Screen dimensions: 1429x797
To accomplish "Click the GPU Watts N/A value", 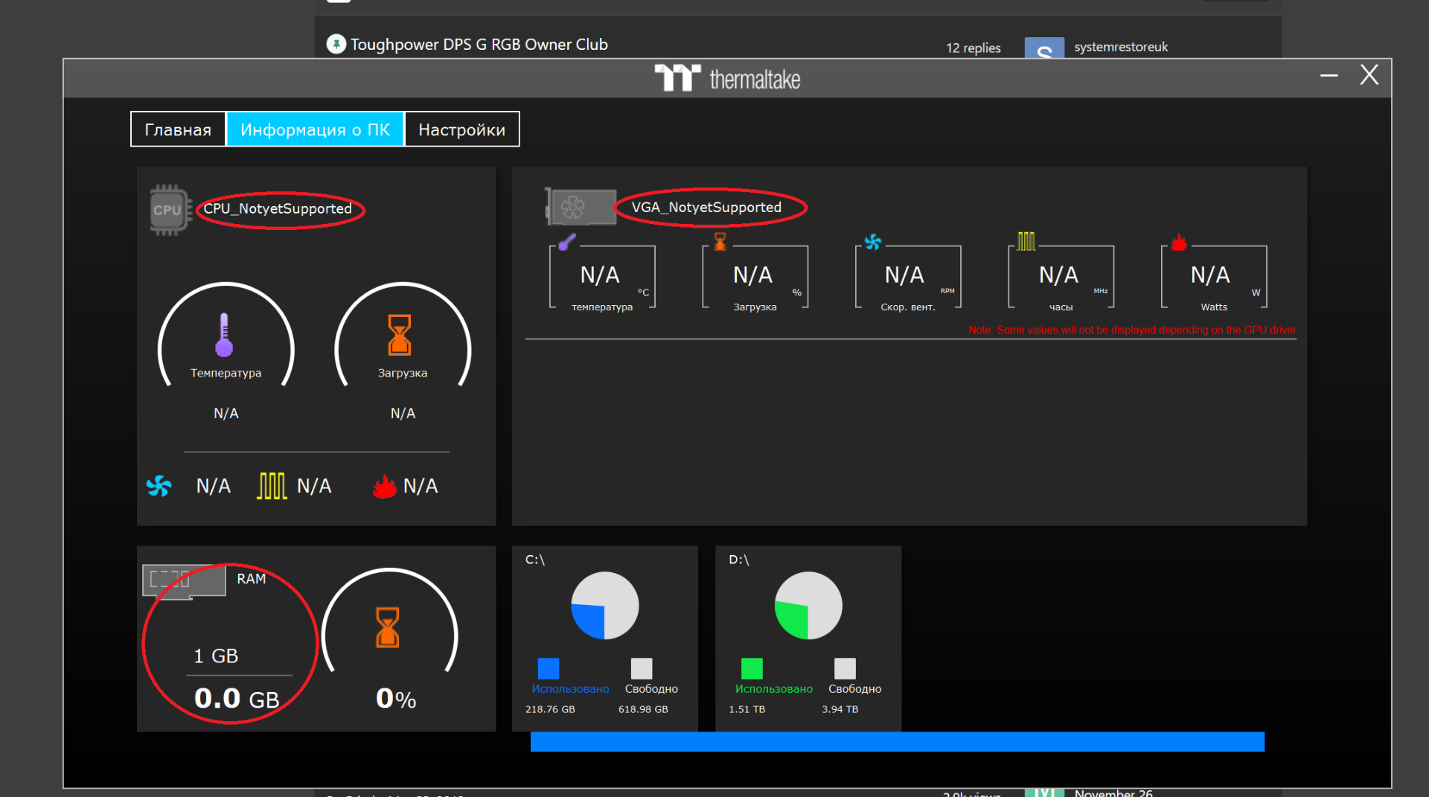I will [x=1210, y=275].
